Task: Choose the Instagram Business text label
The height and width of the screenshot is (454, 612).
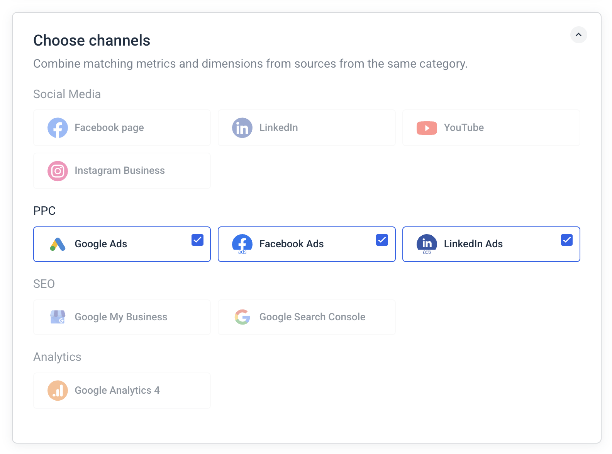Action: click(x=120, y=171)
